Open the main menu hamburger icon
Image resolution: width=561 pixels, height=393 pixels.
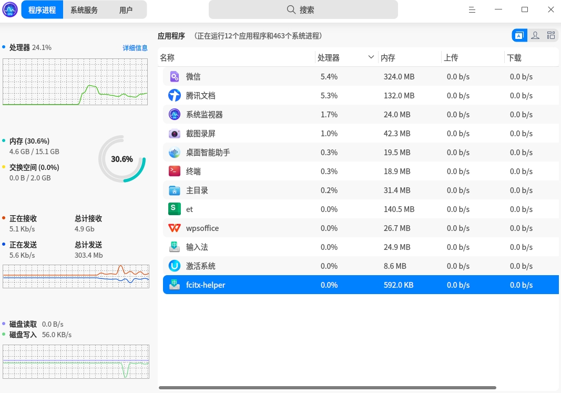pyautogui.click(x=472, y=9)
